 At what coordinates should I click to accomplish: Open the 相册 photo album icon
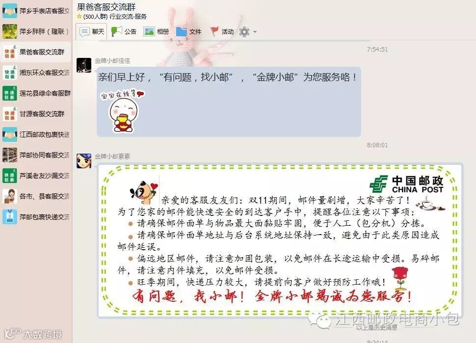149,31
